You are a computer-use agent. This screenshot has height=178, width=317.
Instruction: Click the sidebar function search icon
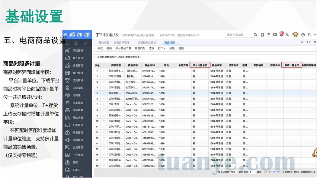[x=76, y=43]
